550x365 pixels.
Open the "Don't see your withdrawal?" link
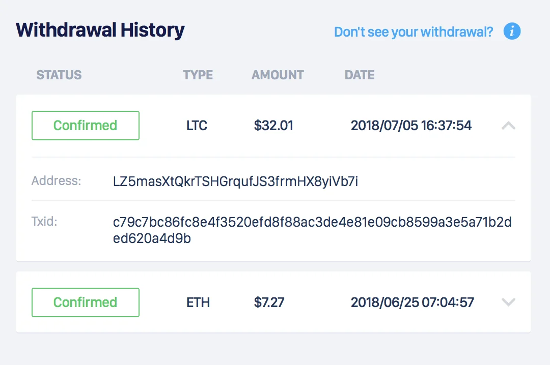coord(414,32)
